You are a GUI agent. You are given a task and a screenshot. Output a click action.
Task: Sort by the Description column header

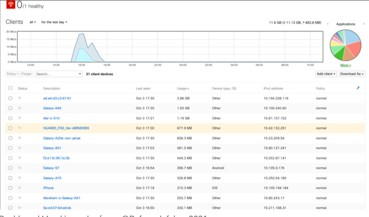tap(52, 88)
